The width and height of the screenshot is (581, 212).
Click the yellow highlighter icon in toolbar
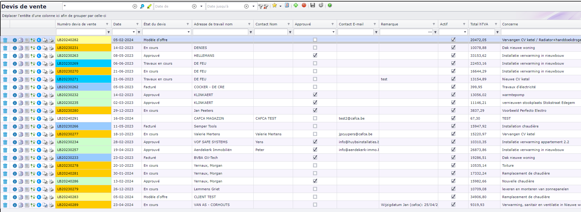click(149, 6)
